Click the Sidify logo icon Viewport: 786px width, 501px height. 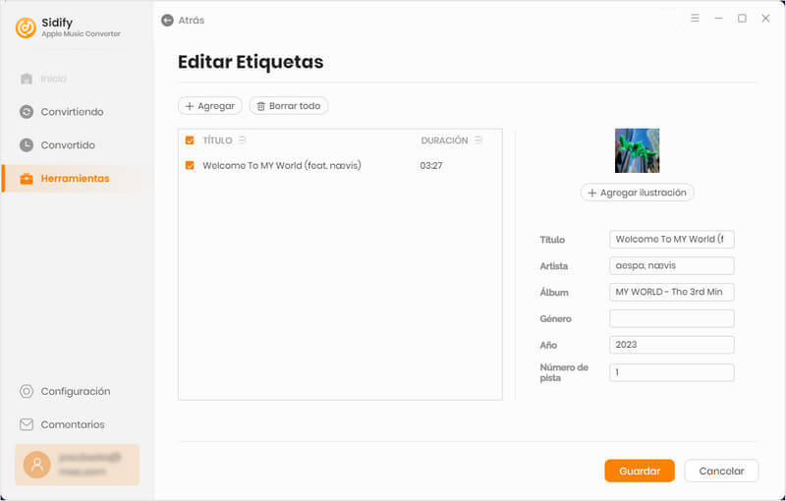click(x=26, y=28)
